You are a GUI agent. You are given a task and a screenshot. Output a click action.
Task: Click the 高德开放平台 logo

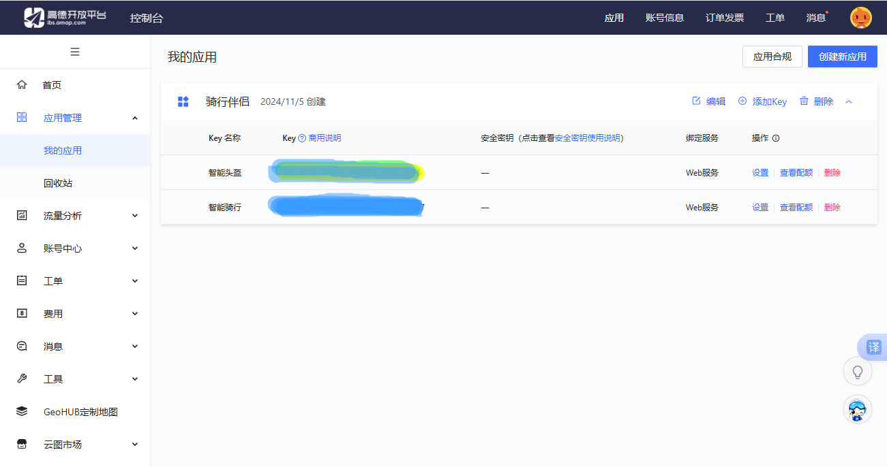[65, 18]
